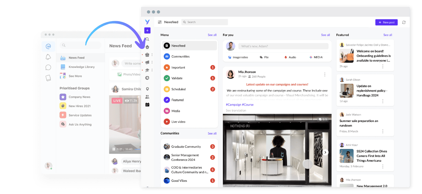Screen dimensions: 422x194
Task: Open Welcome on board featured thumbnail
Action: click(346, 56)
